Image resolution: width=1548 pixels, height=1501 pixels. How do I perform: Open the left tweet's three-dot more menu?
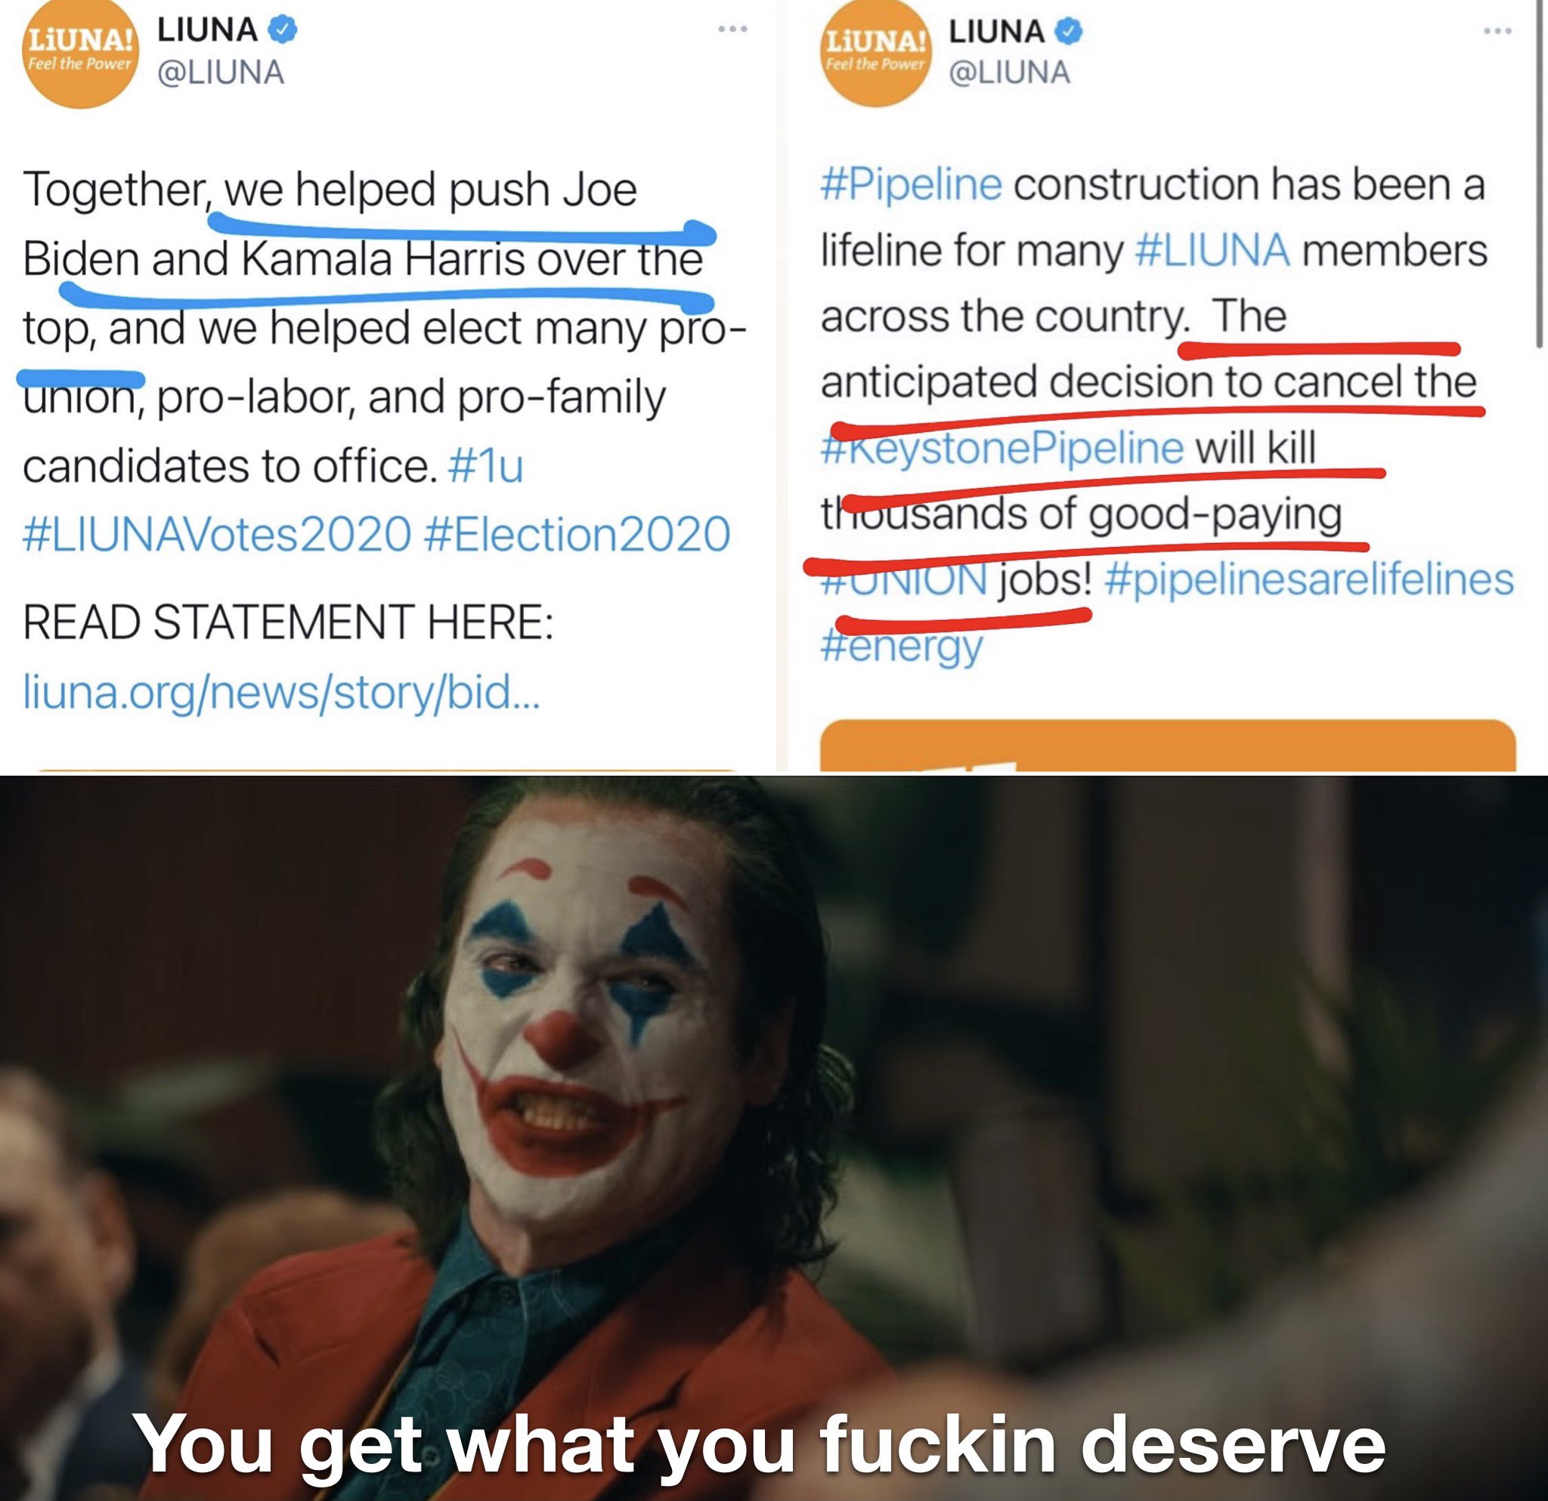pos(732,30)
